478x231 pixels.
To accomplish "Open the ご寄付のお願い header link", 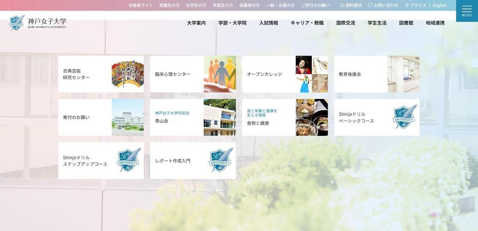I will 315,5.
